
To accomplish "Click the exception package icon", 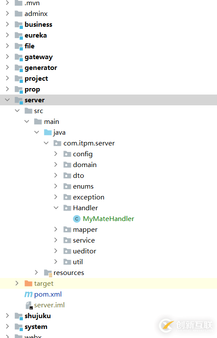I will point(67,197).
